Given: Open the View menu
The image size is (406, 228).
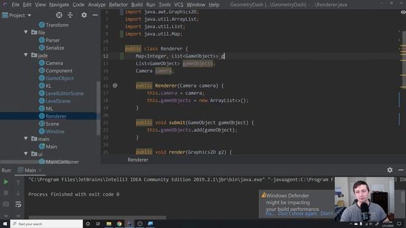Looking at the screenshot, I should (x=41, y=4).
